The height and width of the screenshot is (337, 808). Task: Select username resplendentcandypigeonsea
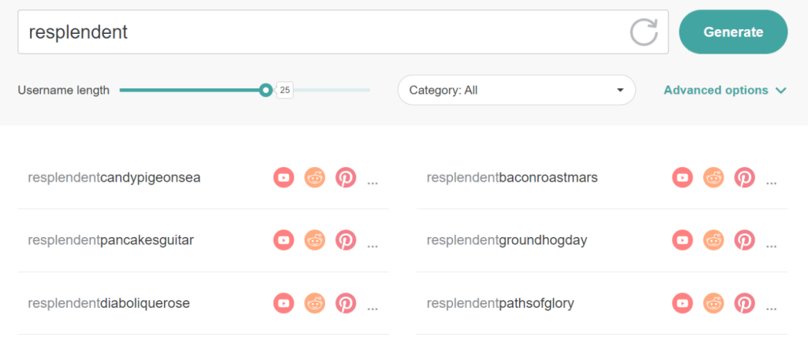click(x=114, y=178)
